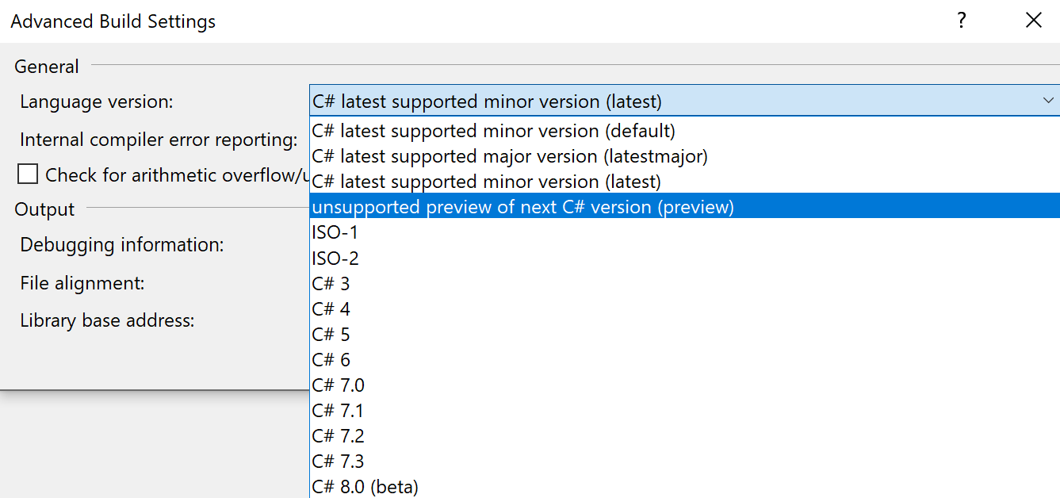1060x498 pixels.
Task: Choose C# 4 from the list
Action: (331, 308)
